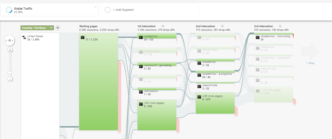Remove the 3rd Interaction column
The height and width of the screenshot is (139, 332).
pyautogui.click(x=280, y=26)
